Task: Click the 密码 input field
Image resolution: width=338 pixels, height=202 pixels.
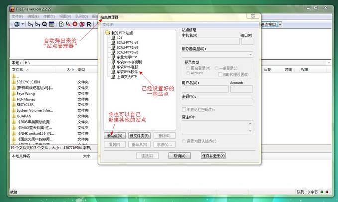Action: [x=217, y=102]
